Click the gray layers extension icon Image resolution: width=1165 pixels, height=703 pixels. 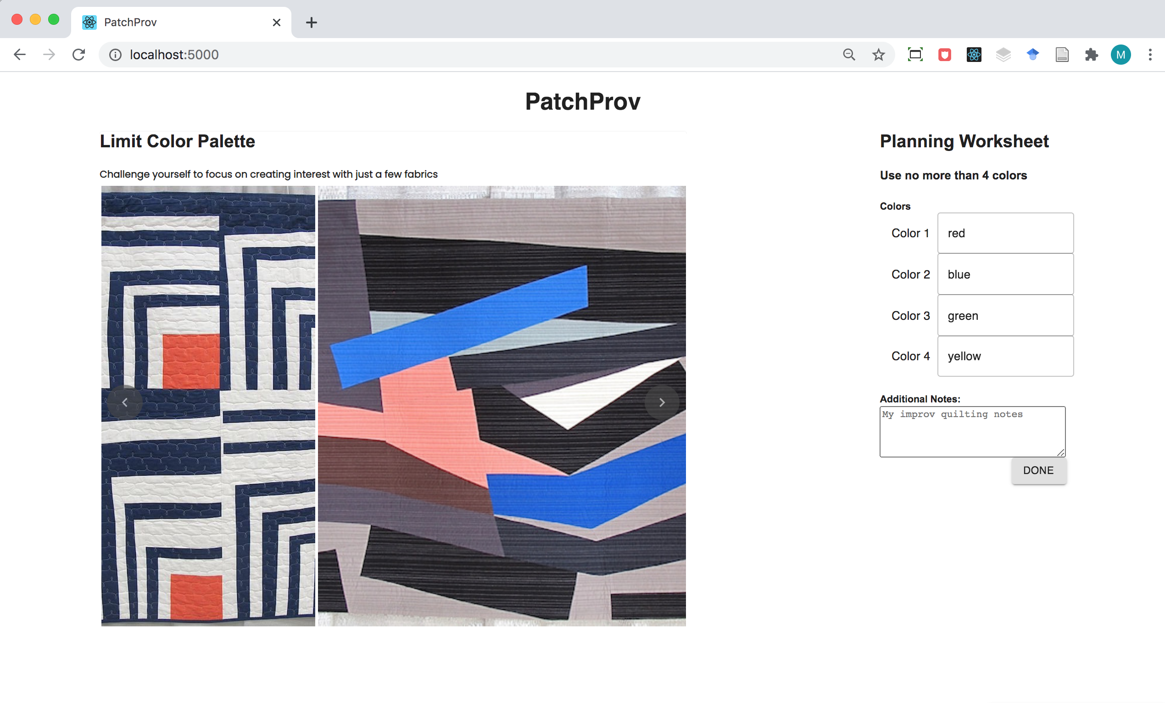click(1003, 55)
